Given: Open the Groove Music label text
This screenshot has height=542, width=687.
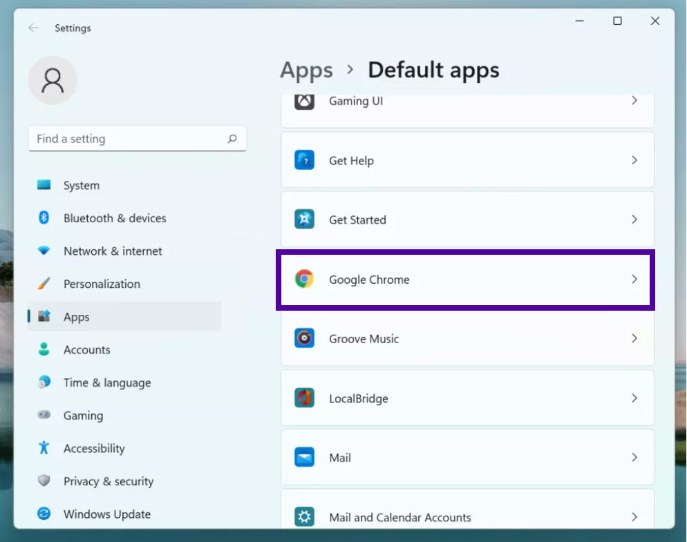Looking at the screenshot, I should (x=364, y=339).
